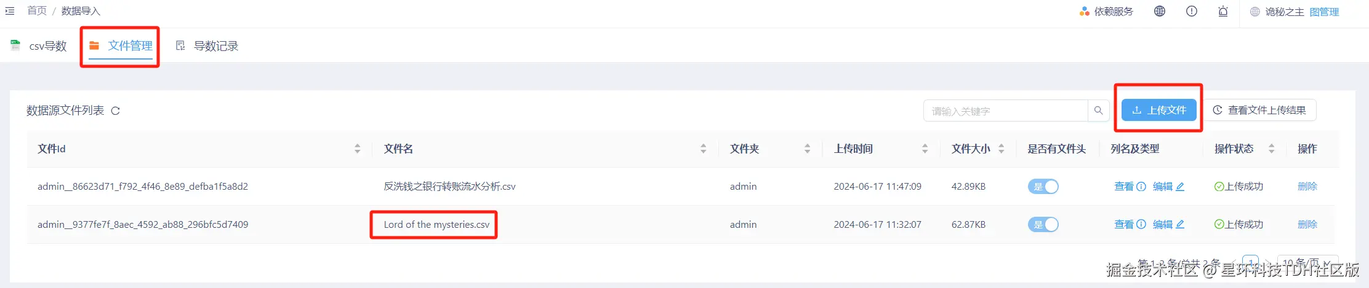This screenshot has width=1369, height=288.
Task: Toggle 是否有文件头 switch for 反洗钱 file
Action: coord(1043,187)
